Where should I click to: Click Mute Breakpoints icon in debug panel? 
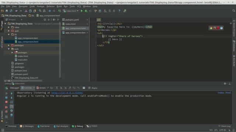point(6,111)
